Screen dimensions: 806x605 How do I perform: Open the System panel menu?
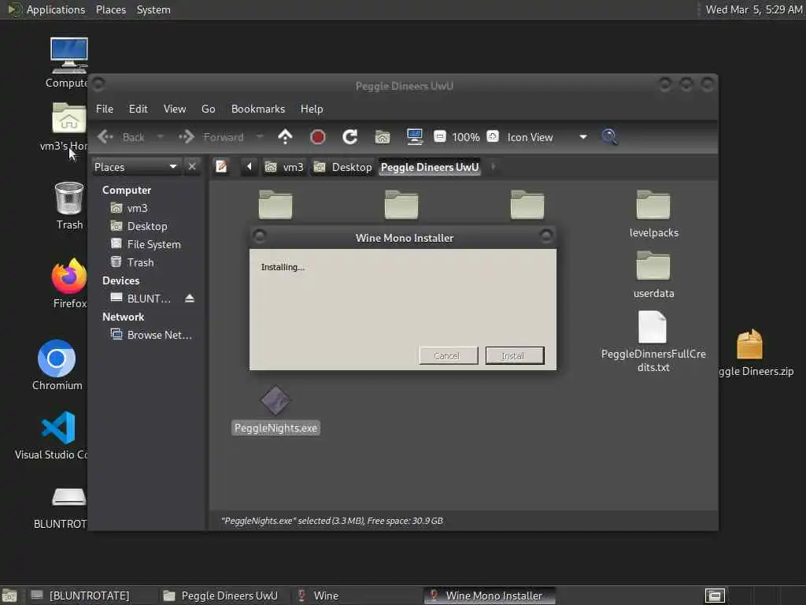point(153,9)
